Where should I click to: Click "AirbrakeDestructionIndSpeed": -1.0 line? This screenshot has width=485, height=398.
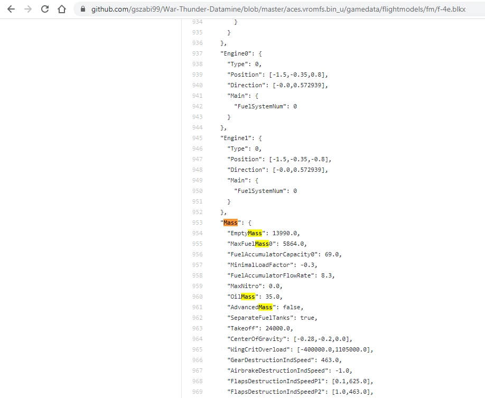[290, 371]
